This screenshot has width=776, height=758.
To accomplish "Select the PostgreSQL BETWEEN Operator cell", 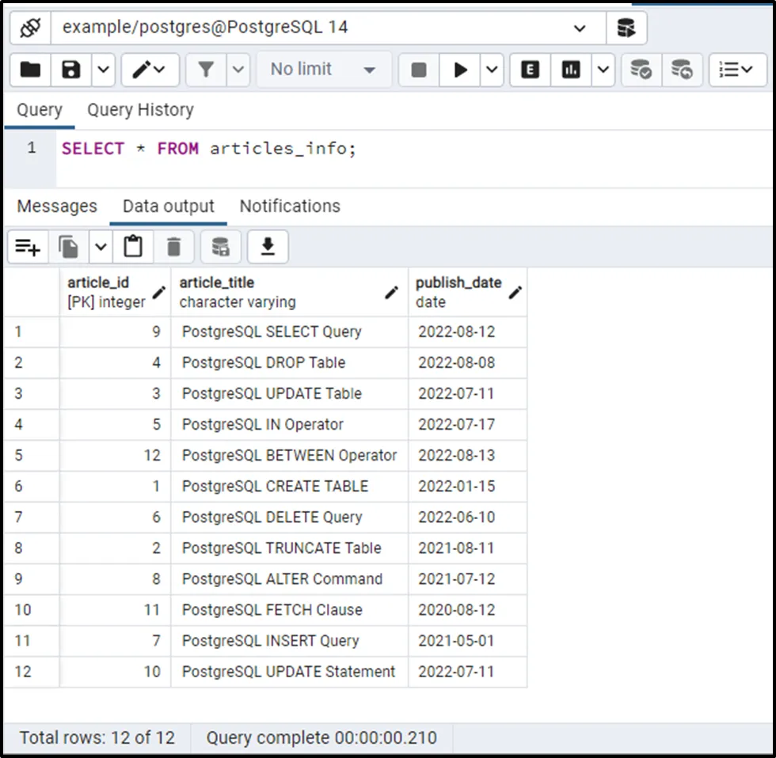I will [x=289, y=455].
